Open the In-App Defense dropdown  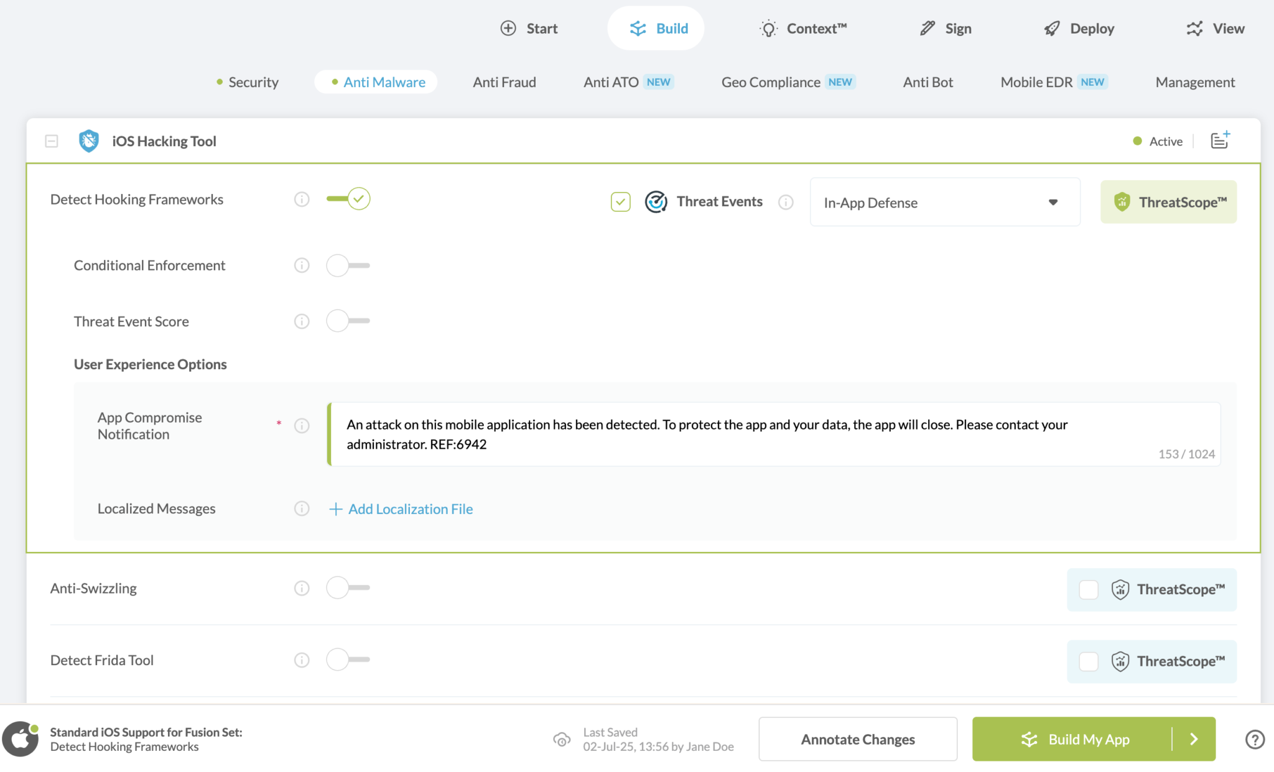(944, 203)
